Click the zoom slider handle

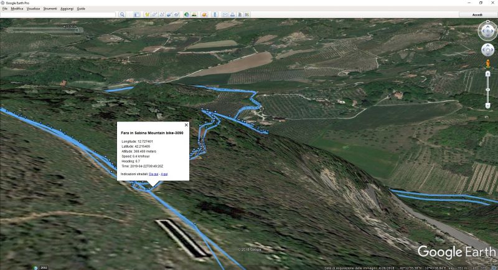tap(488, 90)
